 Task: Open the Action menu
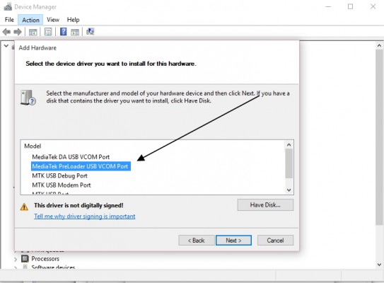pyautogui.click(x=30, y=20)
